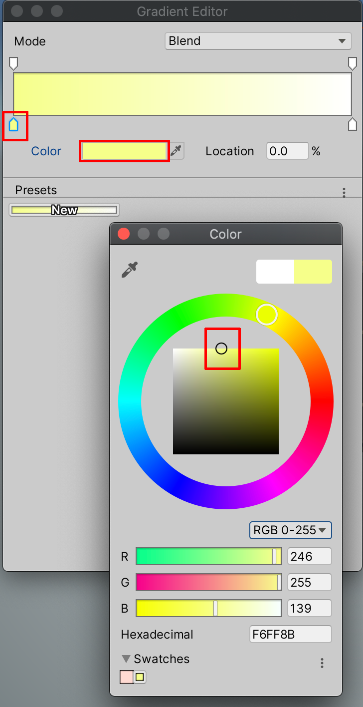Click the R channel slider
363x707 pixels.
click(x=208, y=556)
